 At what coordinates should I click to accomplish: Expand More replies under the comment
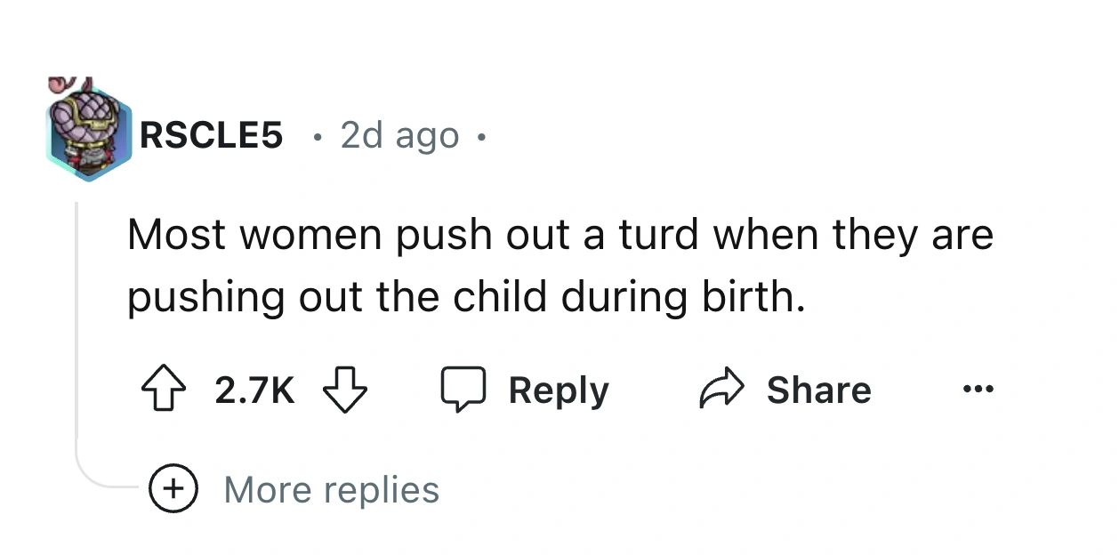point(329,489)
